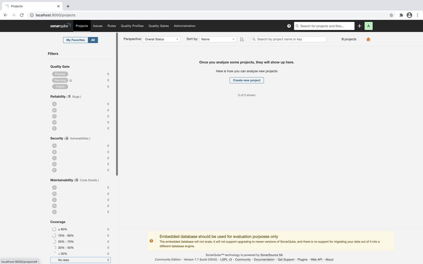Click the plus icon to add a project
Screen dimensions: 423x264
(360, 26)
